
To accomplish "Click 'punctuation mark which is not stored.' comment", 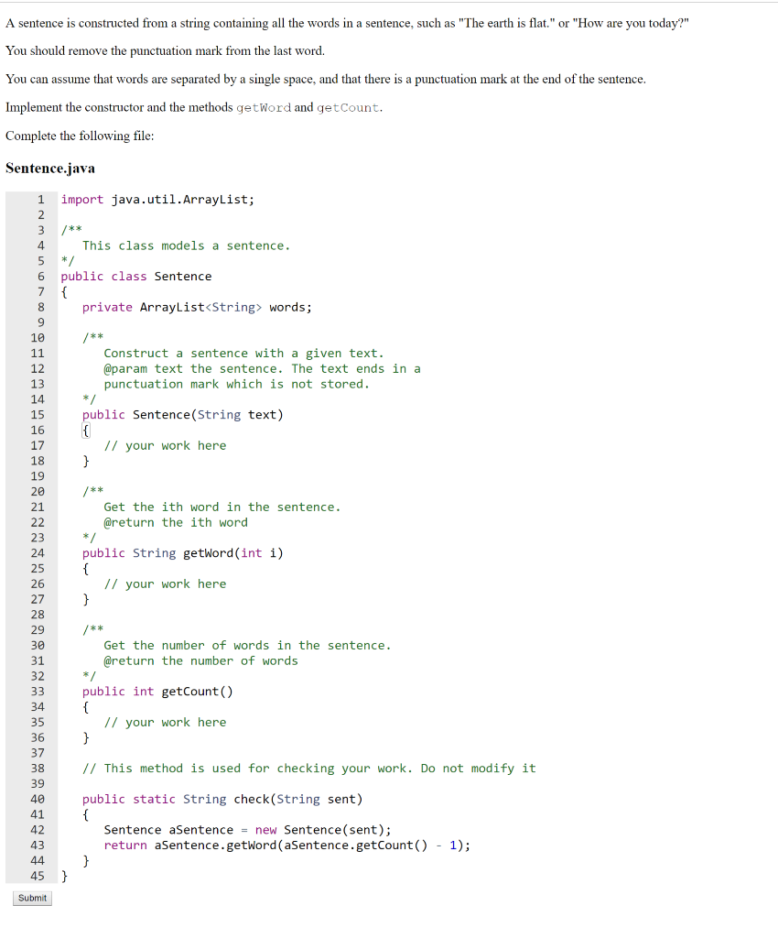I will pyautogui.click(x=237, y=384).
